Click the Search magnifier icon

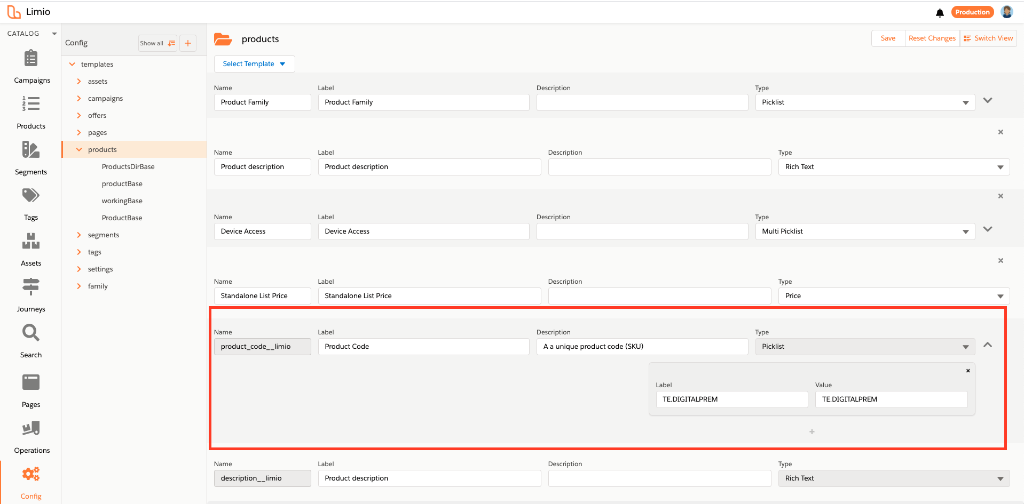click(31, 333)
